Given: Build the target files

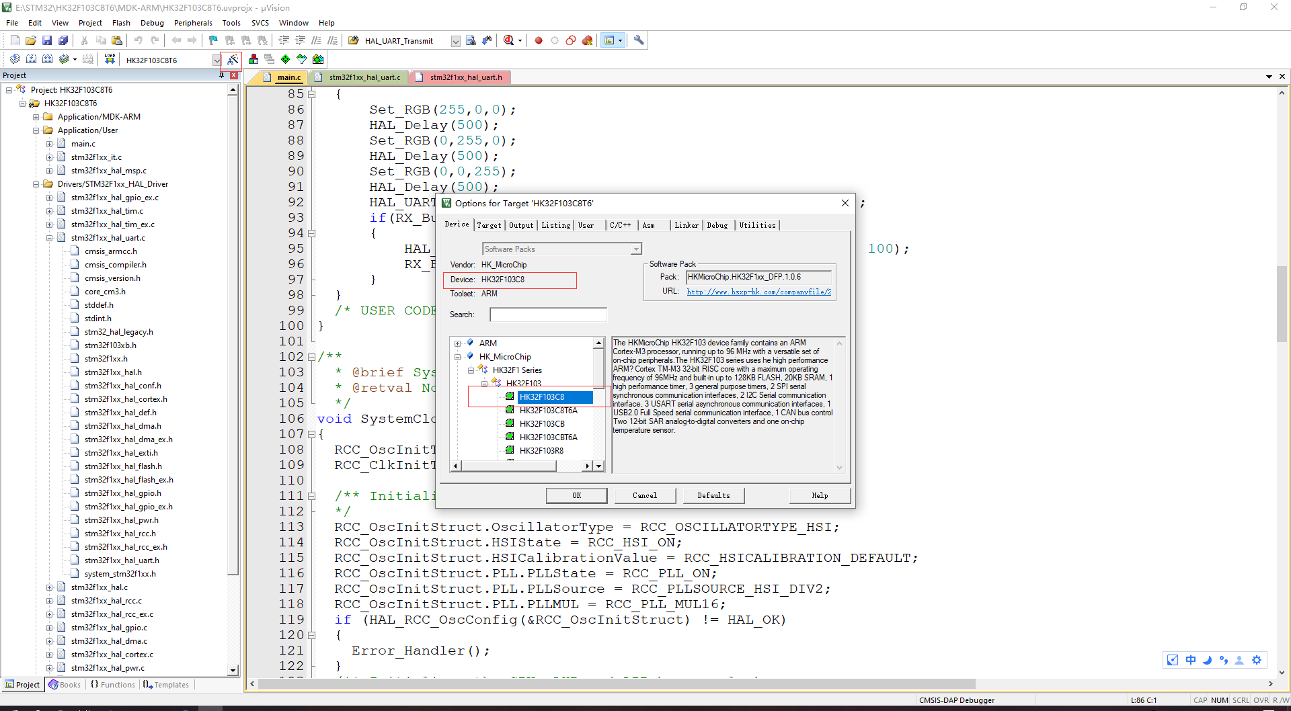Looking at the screenshot, I should [31, 59].
